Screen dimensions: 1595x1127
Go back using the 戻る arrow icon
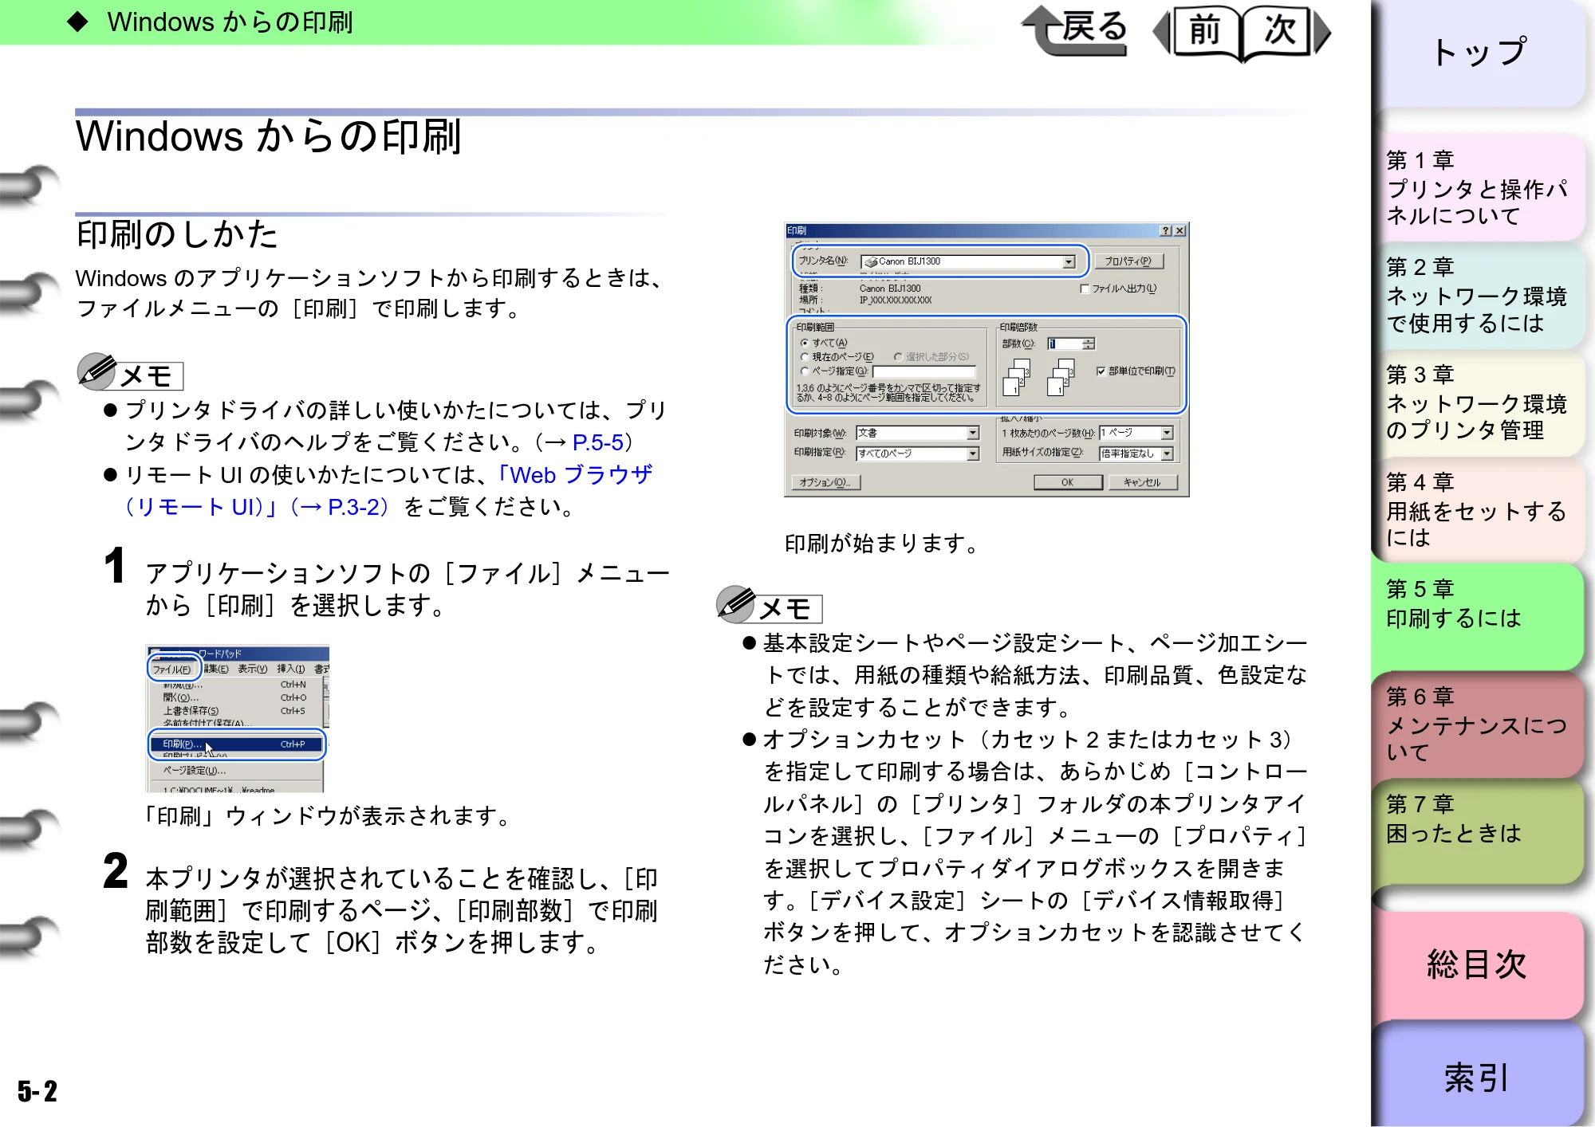[1075, 30]
